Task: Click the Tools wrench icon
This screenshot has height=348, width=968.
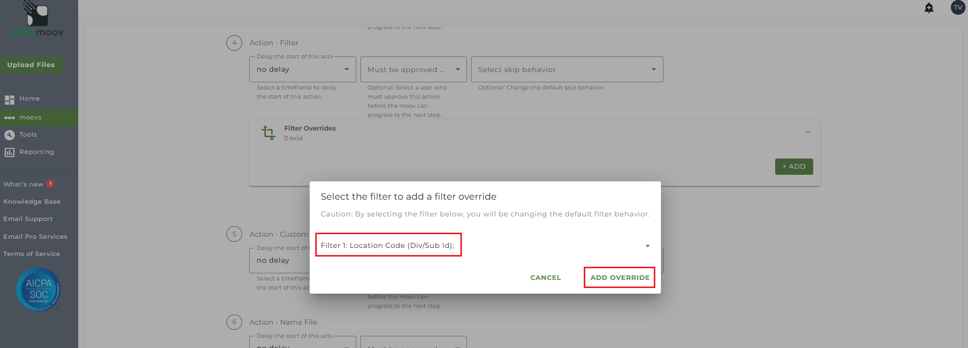Action: coord(9,135)
